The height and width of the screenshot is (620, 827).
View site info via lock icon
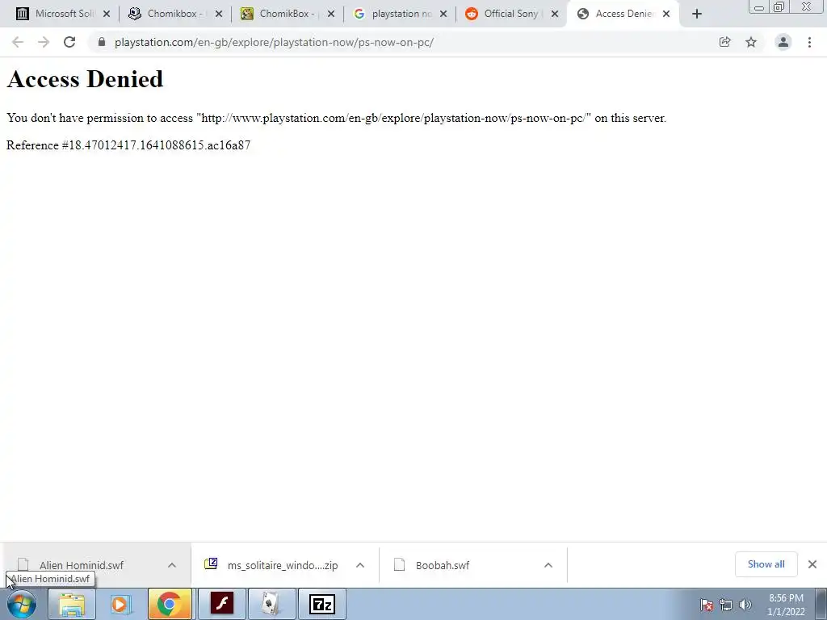point(102,42)
